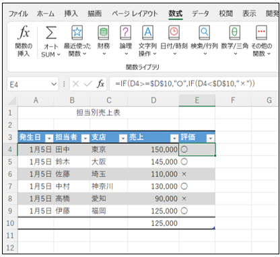280x257 pixels.
Task: Select the 数式 (Formulas) tab
Action: [176, 14]
